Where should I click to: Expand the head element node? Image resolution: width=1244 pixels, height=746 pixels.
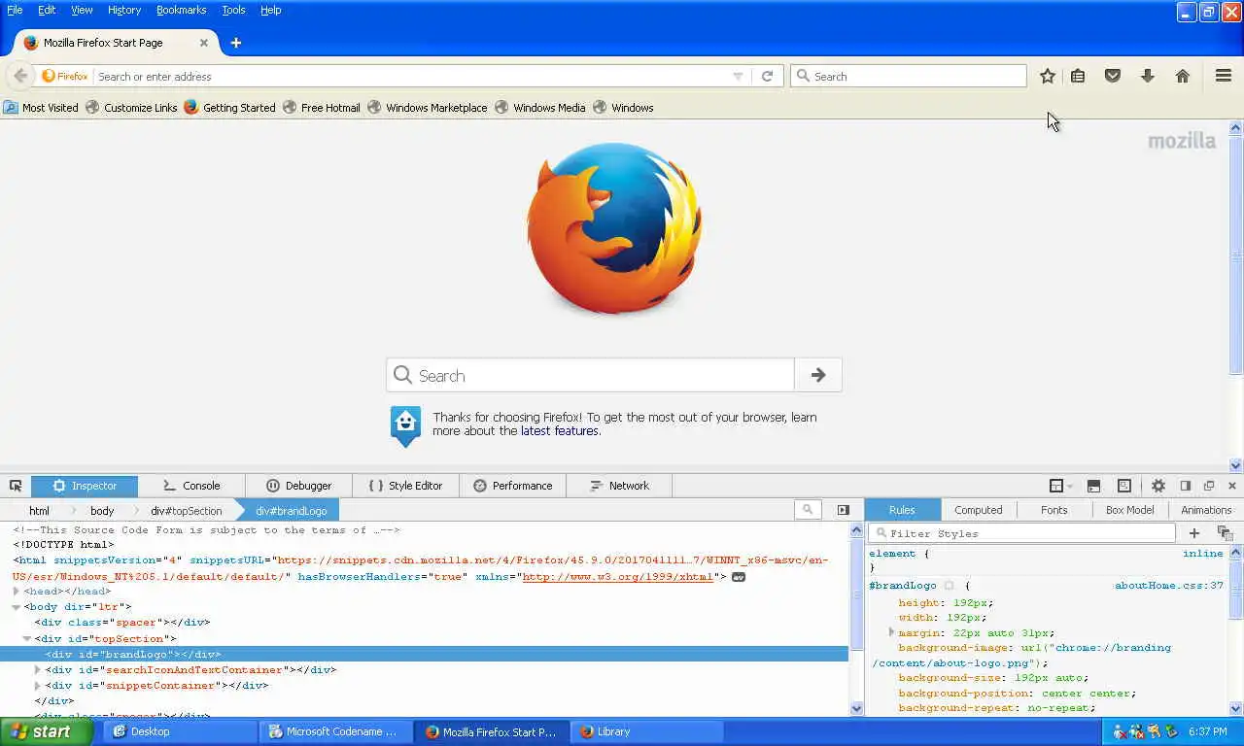(x=16, y=591)
